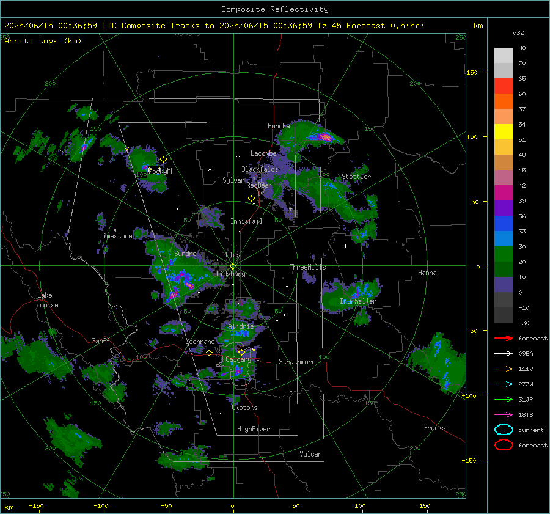Click the magenta 18TS arrow in legend
Viewport: 550px width, 514px height.
(x=504, y=415)
